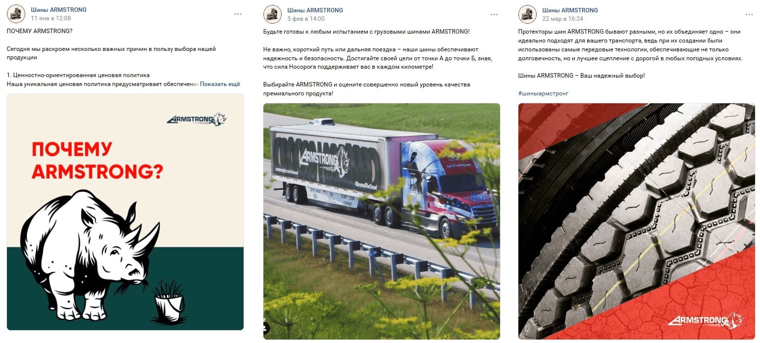
Task: Open avatar of the 11 янв post
Action: coord(16,14)
